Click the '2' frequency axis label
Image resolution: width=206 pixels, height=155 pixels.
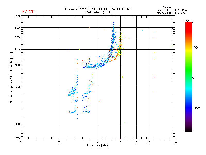(x=59, y=142)
